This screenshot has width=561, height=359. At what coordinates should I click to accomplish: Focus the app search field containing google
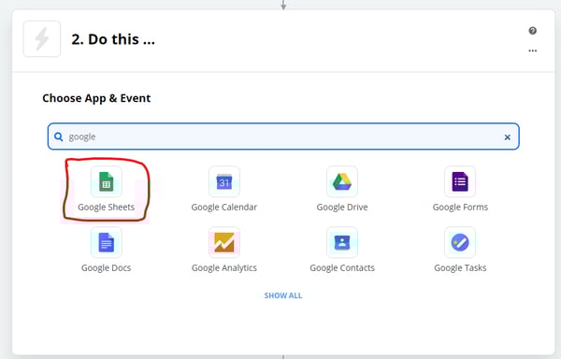(283, 136)
